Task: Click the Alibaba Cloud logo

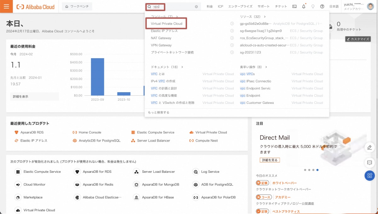Action: point(36,7)
